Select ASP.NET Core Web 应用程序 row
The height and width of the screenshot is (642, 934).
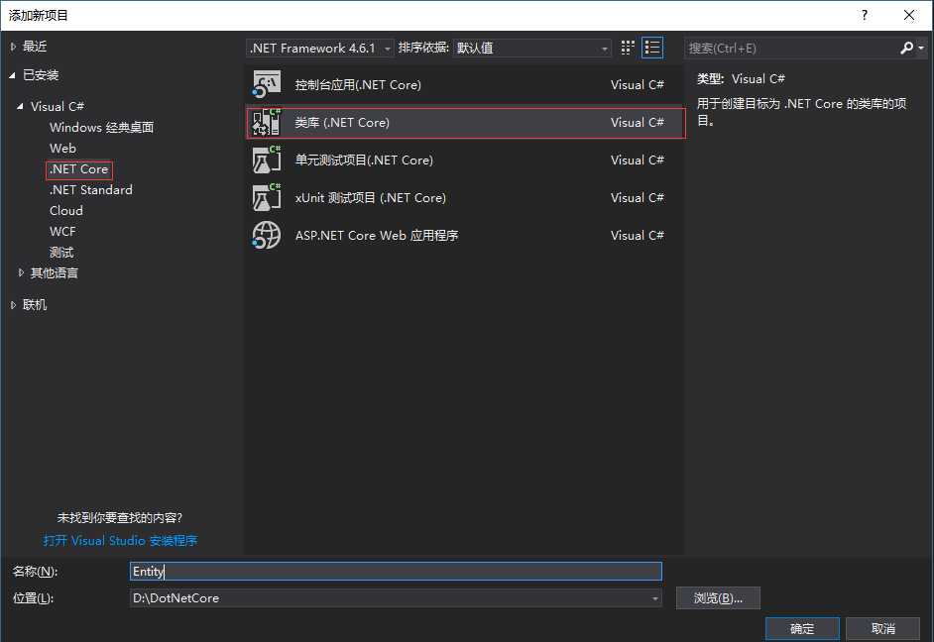465,235
